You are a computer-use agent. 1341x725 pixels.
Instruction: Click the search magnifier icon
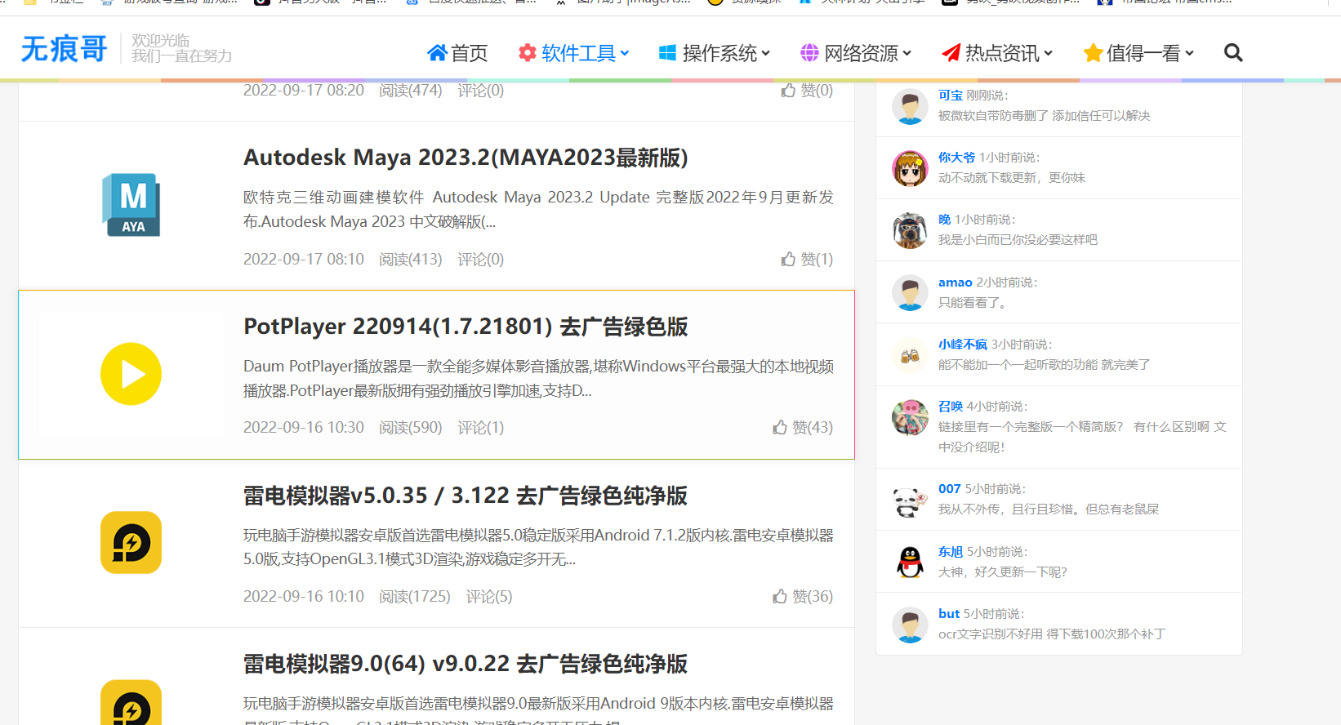coord(1233,53)
